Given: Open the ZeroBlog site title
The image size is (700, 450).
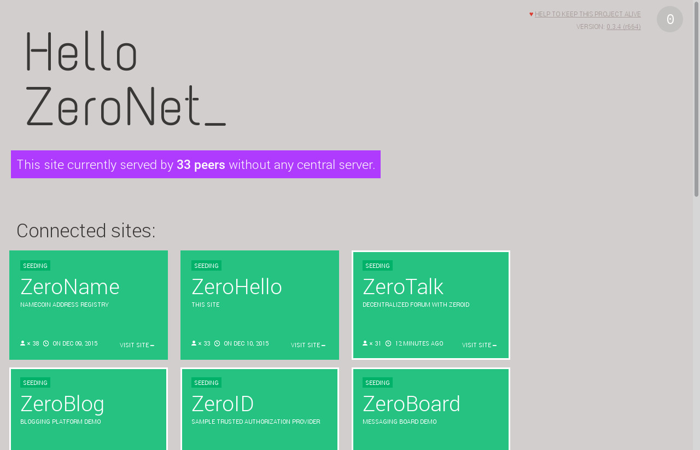Looking at the screenshot, I should [x=62, y=404].
